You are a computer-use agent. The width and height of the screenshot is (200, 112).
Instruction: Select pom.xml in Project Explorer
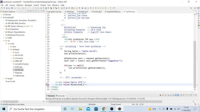click(x=11, y=82)
